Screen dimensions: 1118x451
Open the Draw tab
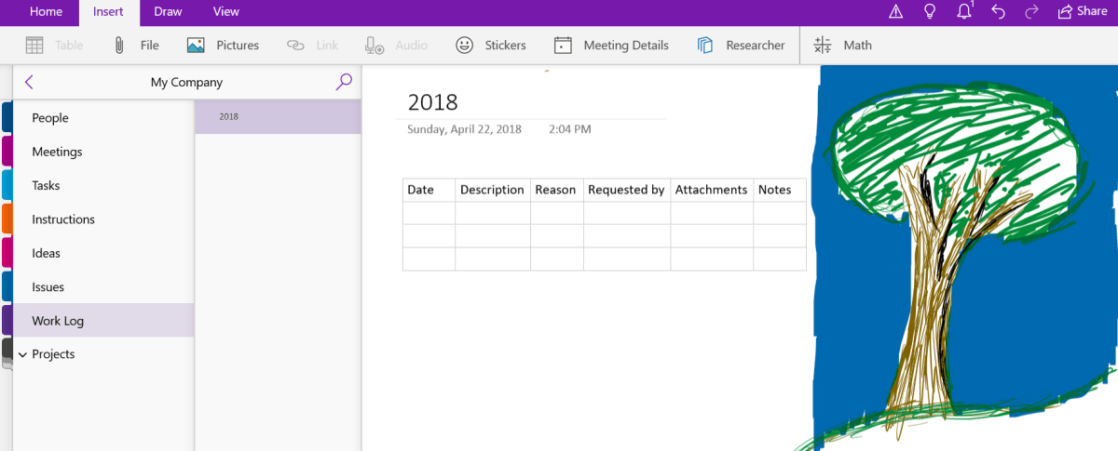(168, 11)
